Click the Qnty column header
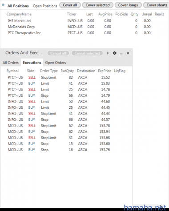This screenshot has height=211, width=169. point(134,14)
